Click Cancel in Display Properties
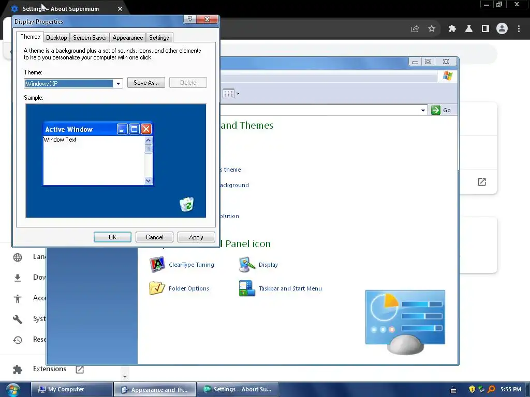 pos(154,237)
